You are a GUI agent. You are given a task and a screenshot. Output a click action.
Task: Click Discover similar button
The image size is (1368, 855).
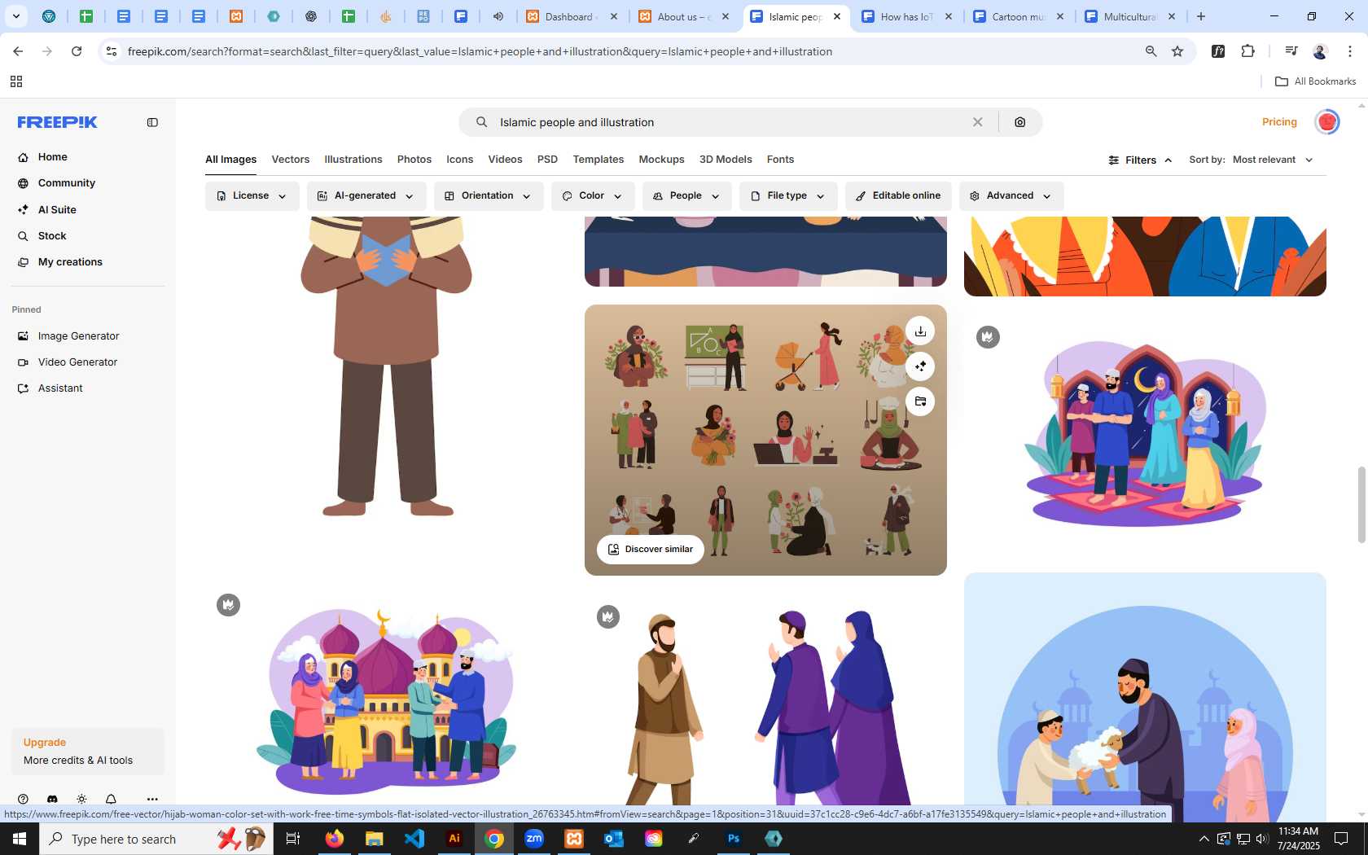(x=651, y=550)
